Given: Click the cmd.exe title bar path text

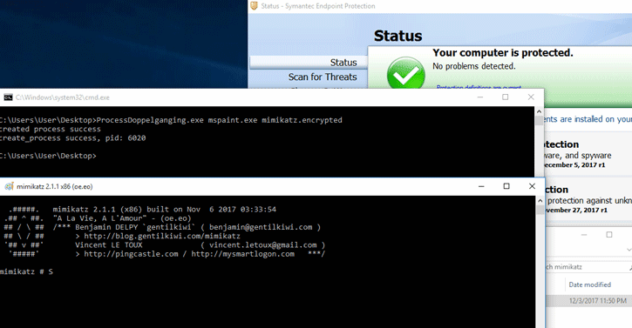Looking at the screenshot, I should click(63, 97).
